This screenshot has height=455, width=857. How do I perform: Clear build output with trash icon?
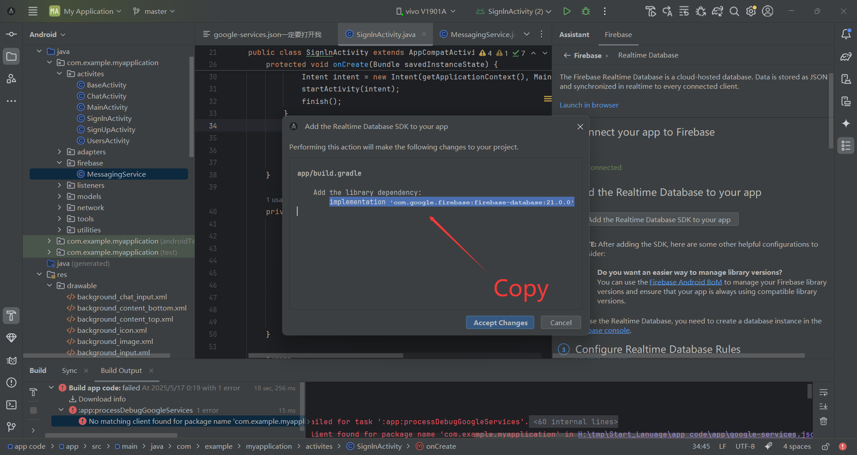824,421
